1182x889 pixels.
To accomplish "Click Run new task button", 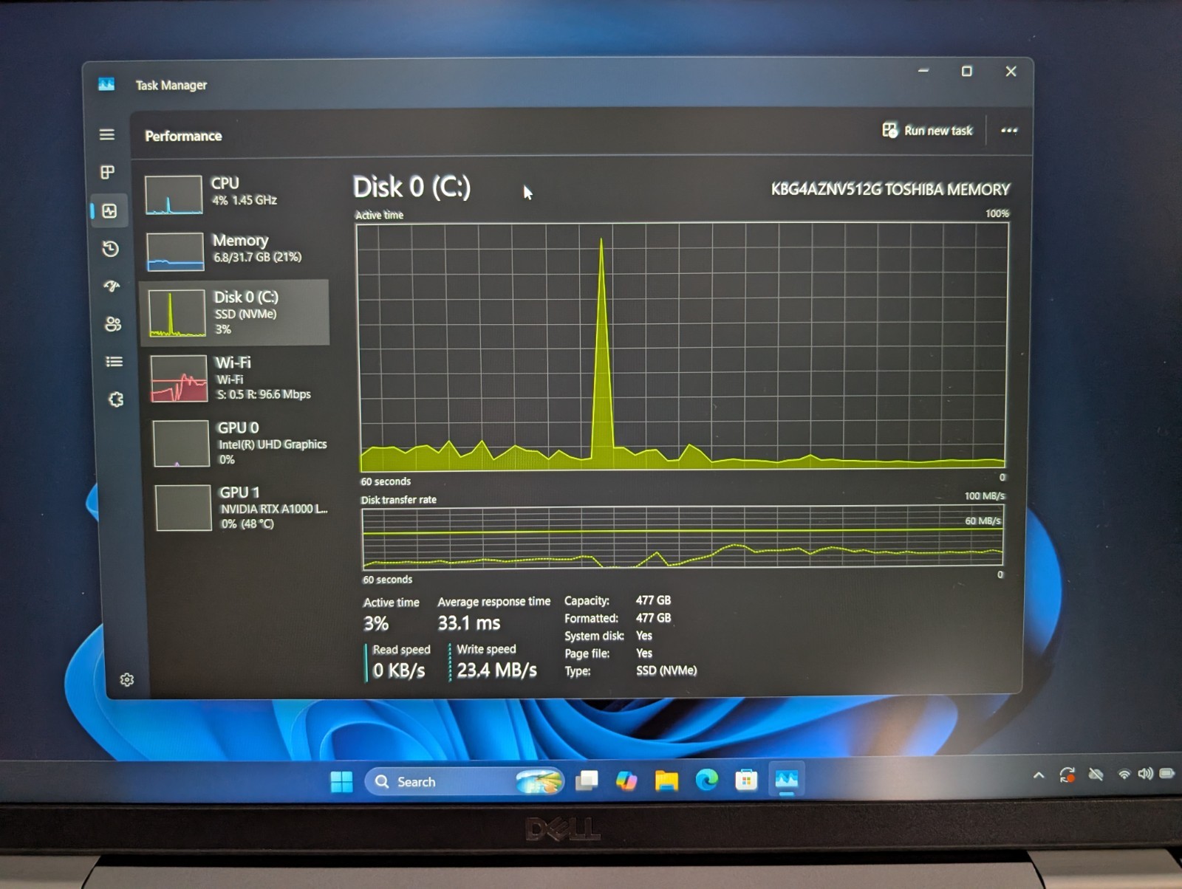I will pos(927,131).
